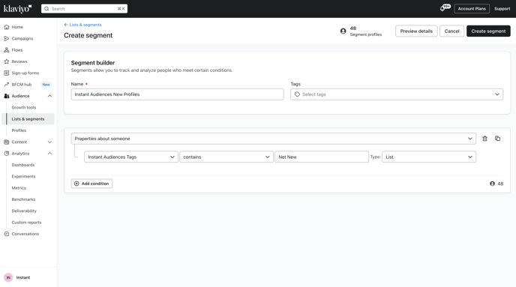Go to Campaigns in sidebar
The image size is (516, 287).
(22, 38)
